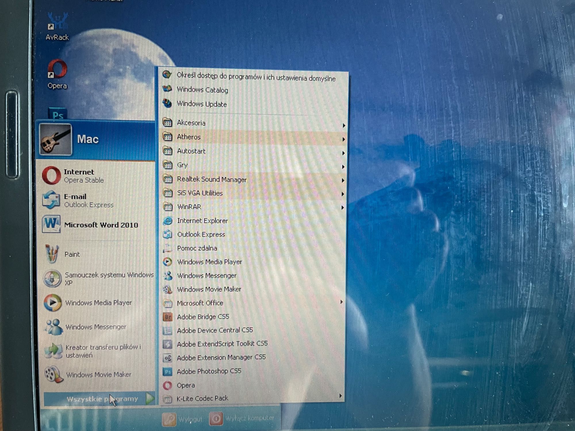The height and width of the screenshot is (431, 575).
Task: Open the Realtek Sound Manager folder entry
Action: point(253,179)
